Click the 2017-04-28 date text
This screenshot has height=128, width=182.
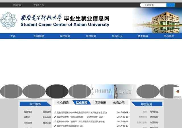[x=123, y=121]
